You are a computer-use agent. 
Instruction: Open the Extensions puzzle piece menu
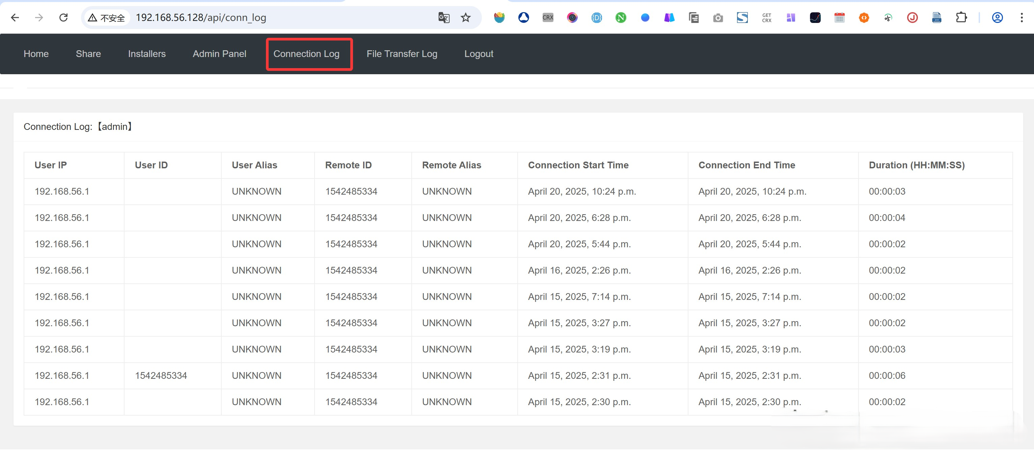click(x=961, y=18)
